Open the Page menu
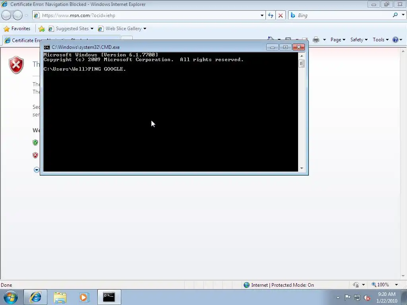This screenshot has width=407, height=305. pos(338,40)
